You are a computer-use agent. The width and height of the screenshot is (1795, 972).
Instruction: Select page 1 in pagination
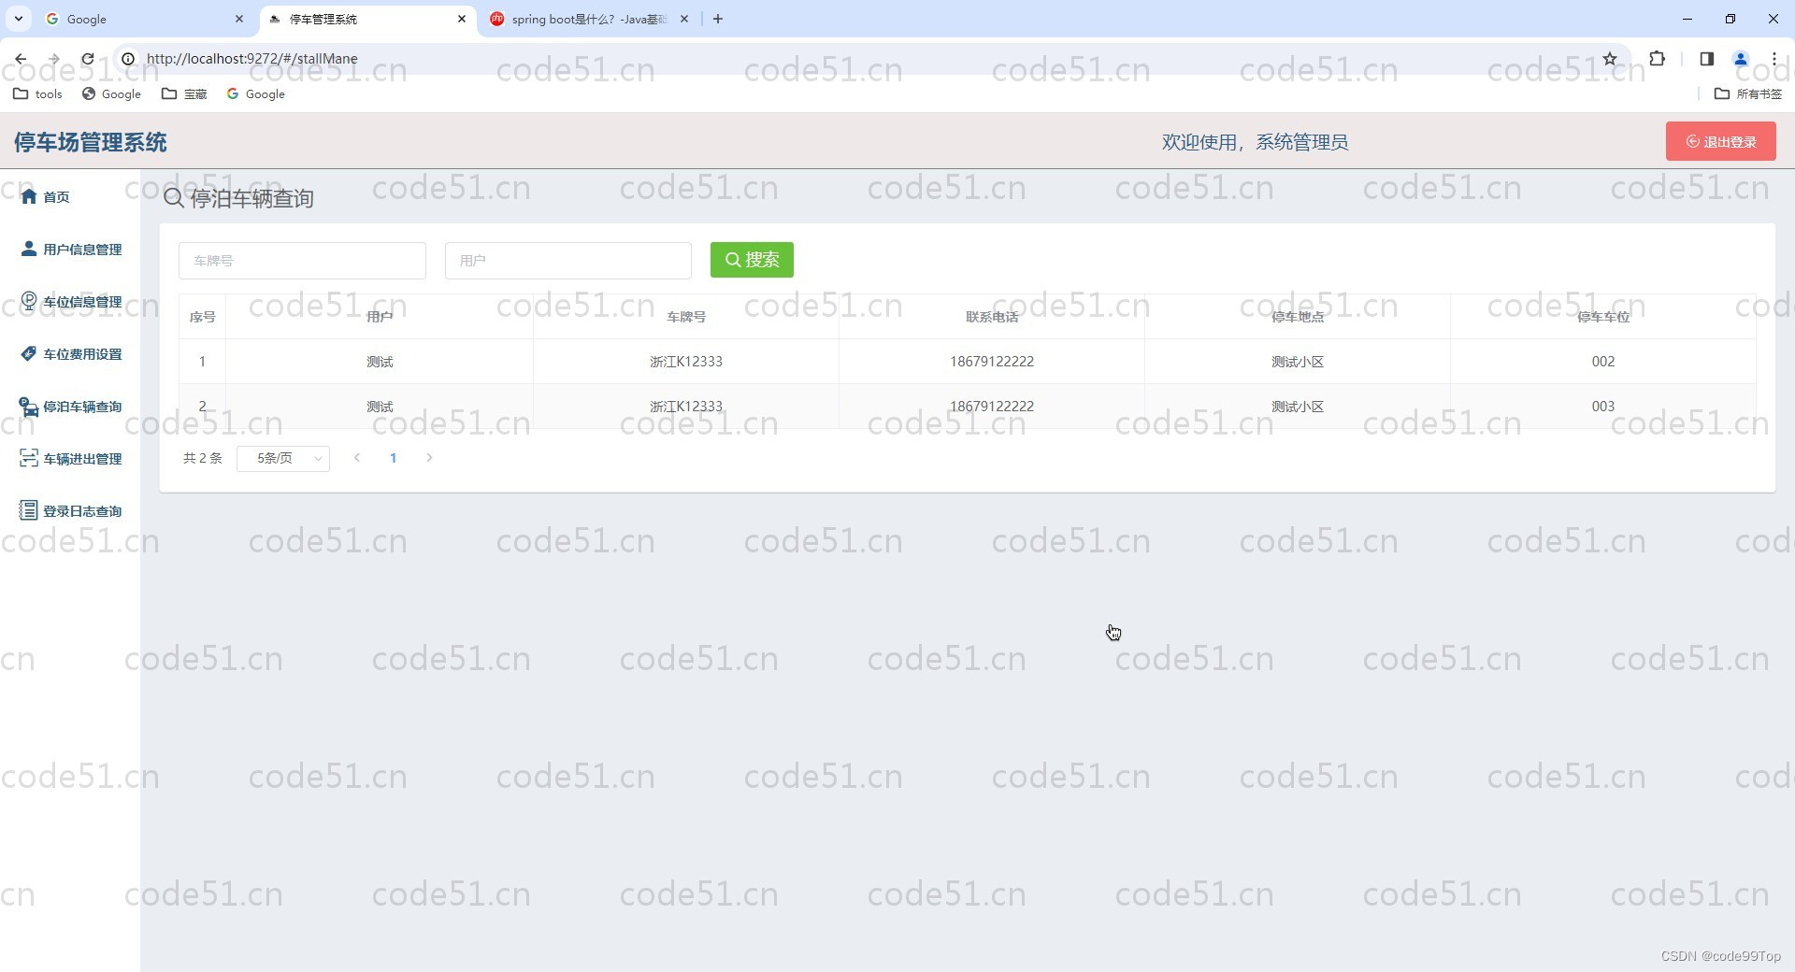[x=394, y=458]
